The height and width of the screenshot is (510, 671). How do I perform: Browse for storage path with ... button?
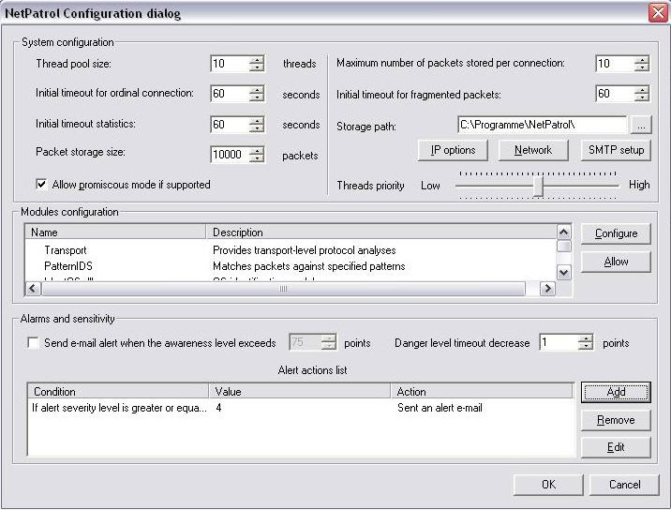pyautogui.click(x=641, y=125)
